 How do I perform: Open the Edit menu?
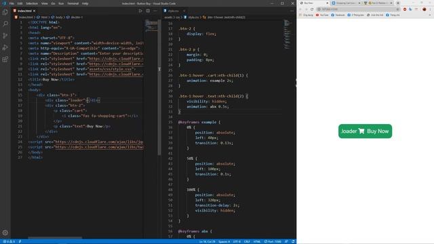point(20,3)
